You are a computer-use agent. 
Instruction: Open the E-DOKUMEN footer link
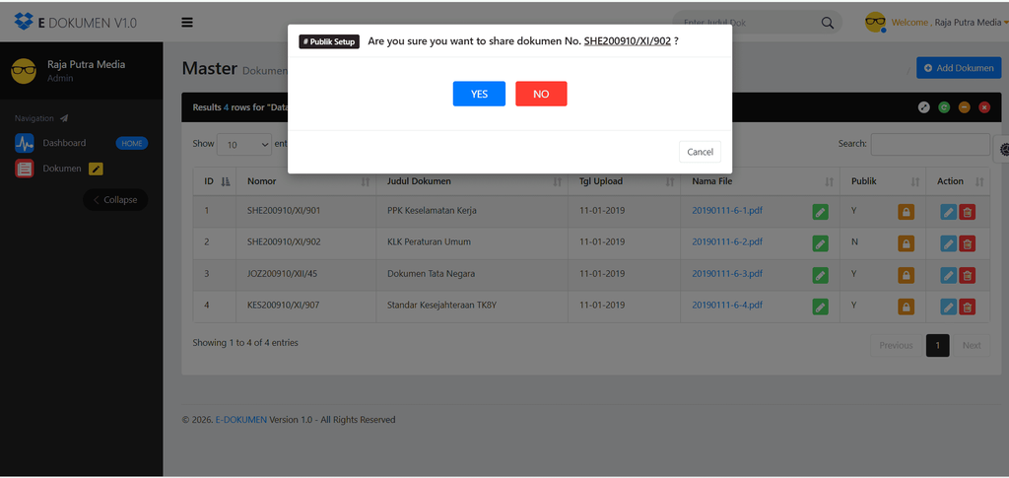point(240,420)
